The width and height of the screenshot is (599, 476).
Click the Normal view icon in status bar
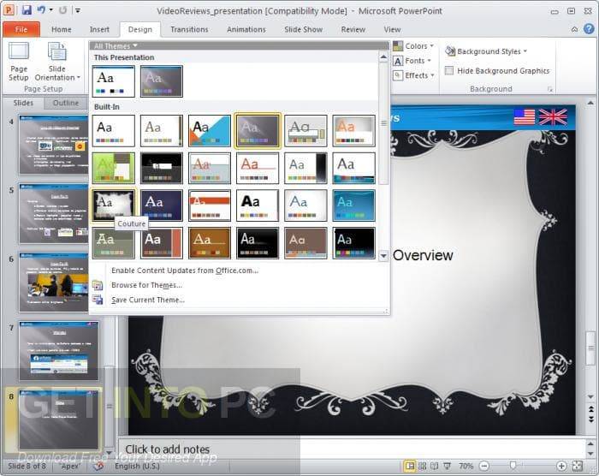click(410, 466)
